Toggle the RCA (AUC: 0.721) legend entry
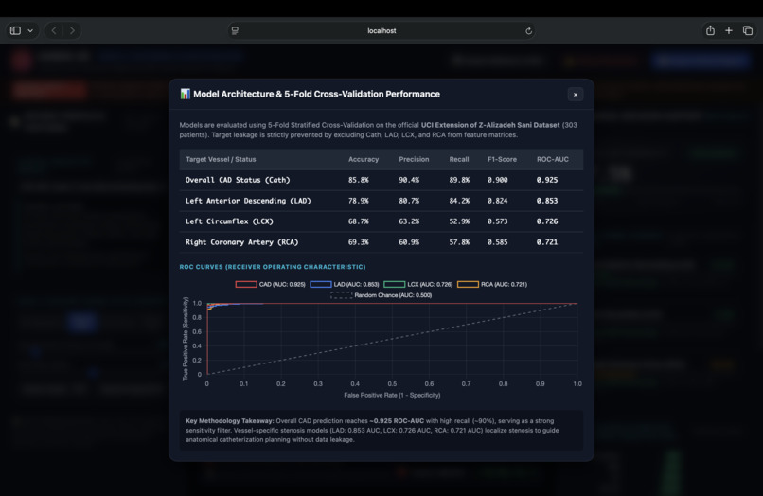This screenshot has width=763, height=496. pyautogui.click(x=492, y=284)
